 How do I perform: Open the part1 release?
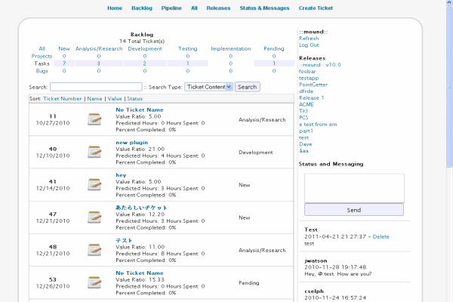(306, 131)
